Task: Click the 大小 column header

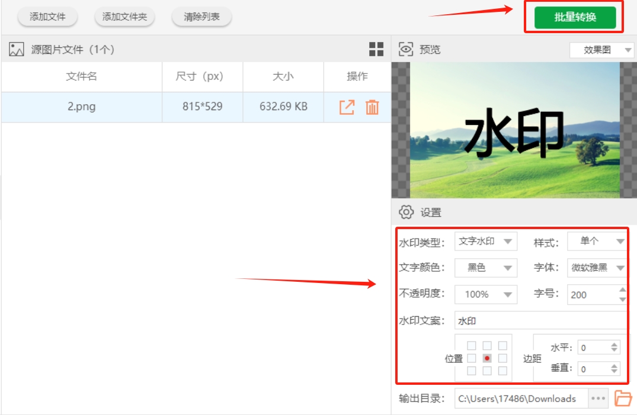Action: point(283,76)
